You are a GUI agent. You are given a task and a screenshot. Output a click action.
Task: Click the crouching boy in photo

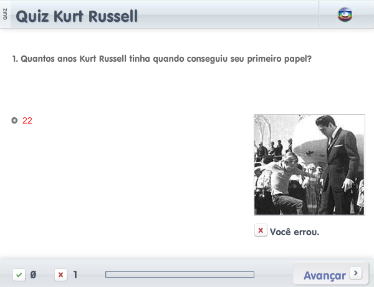pos(284,183)
